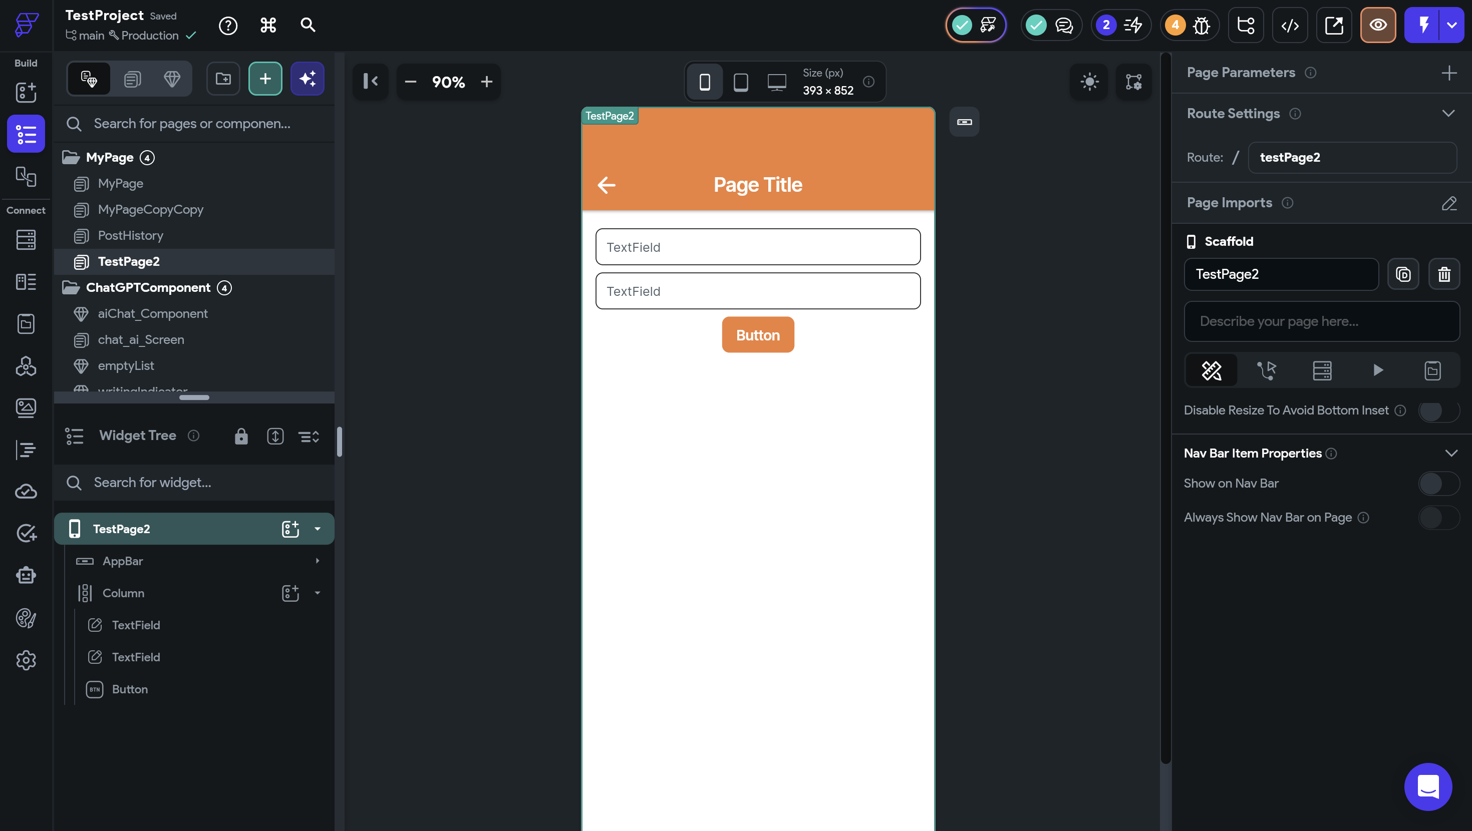Open branching menu icon in top bar

tap(1246, 25)
